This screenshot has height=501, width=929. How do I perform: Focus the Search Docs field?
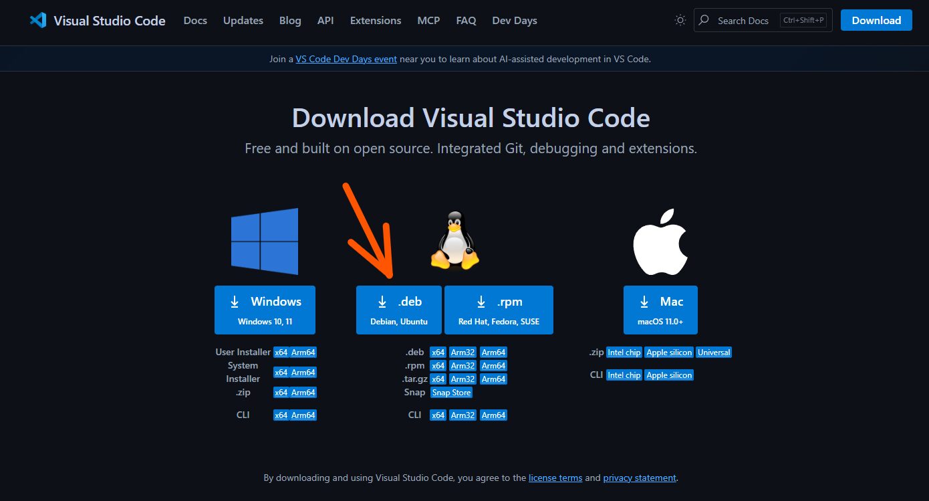click(762, 20)
